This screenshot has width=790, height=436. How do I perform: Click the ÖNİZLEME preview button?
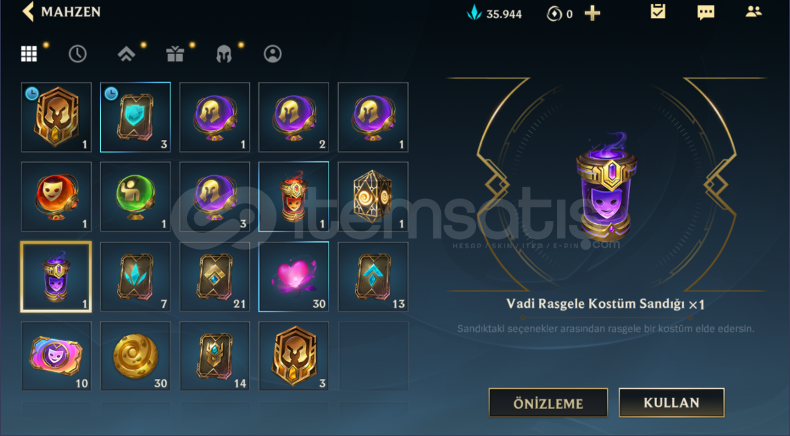pos(548,403)
